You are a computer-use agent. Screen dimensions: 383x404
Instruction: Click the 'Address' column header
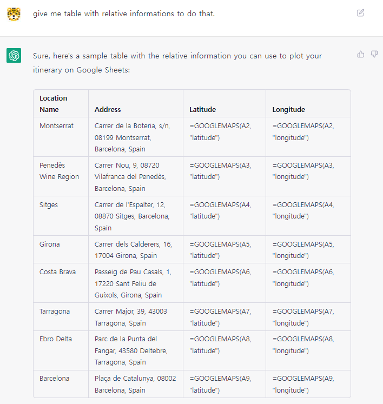[x=136, y=104]
